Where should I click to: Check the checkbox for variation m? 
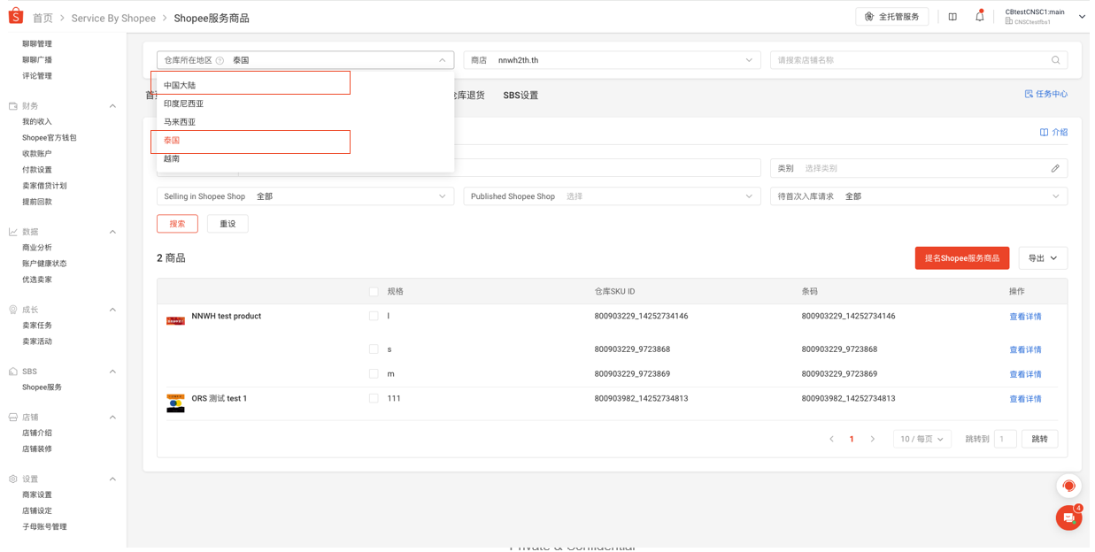pos(374,374)
